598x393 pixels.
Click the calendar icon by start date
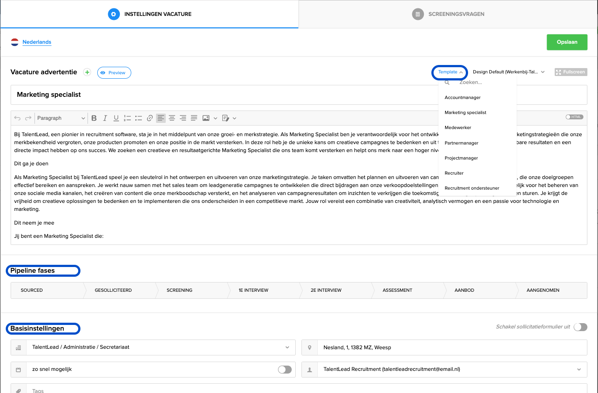[x=19, y=369]
